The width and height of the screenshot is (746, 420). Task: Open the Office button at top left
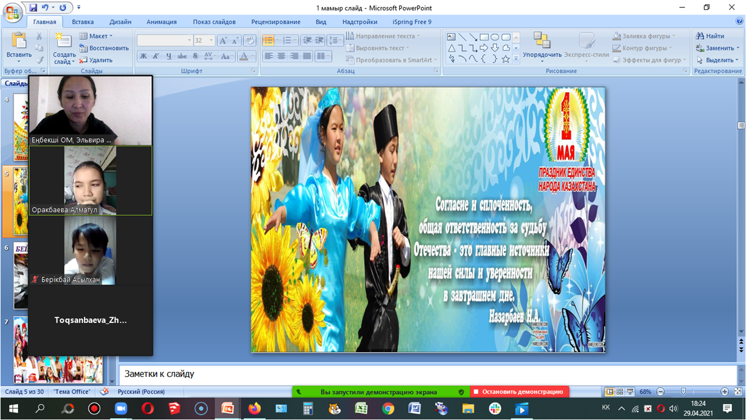coord(12,11)
